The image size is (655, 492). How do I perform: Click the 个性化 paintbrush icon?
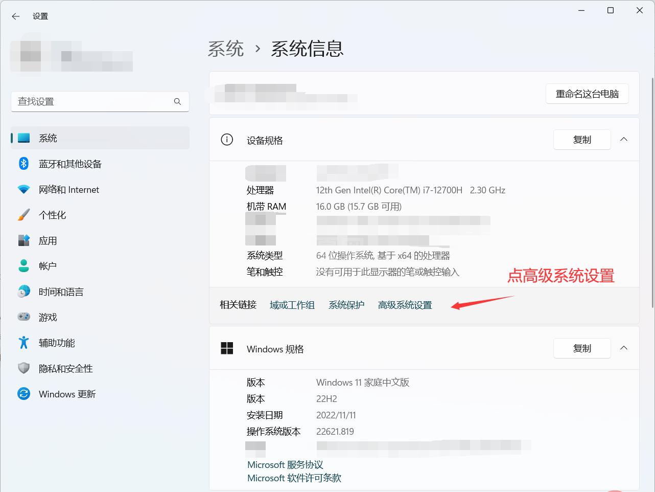[x=24, y=215]
